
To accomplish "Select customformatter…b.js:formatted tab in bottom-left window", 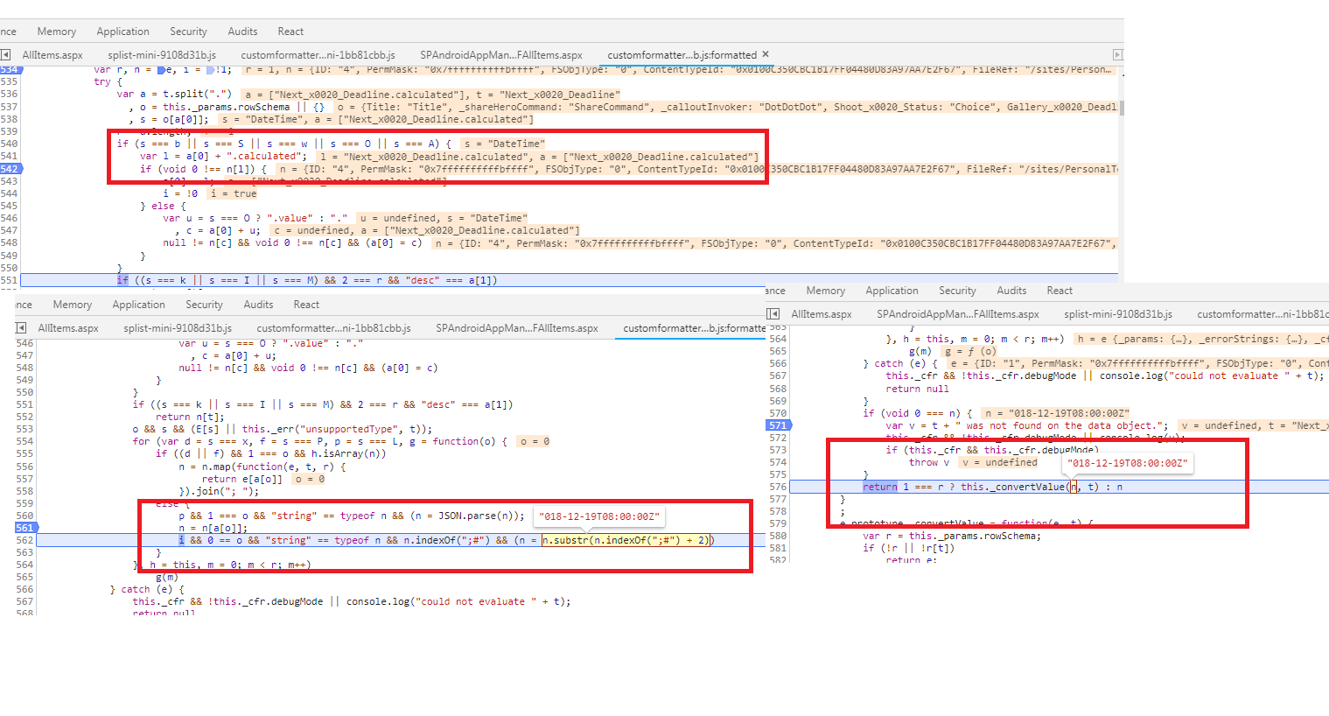I will pos(694,328).
